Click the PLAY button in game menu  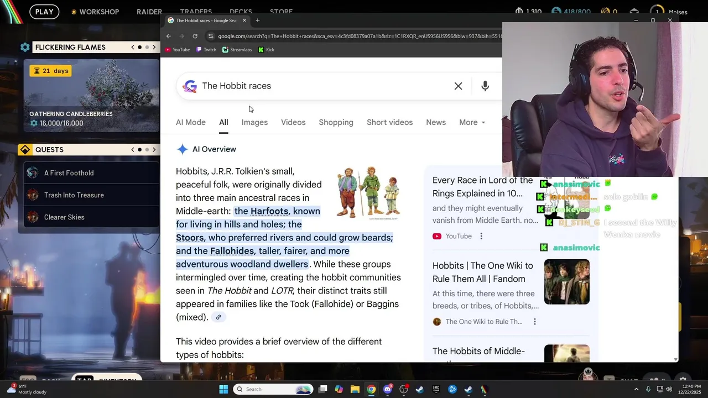point(44,12)
